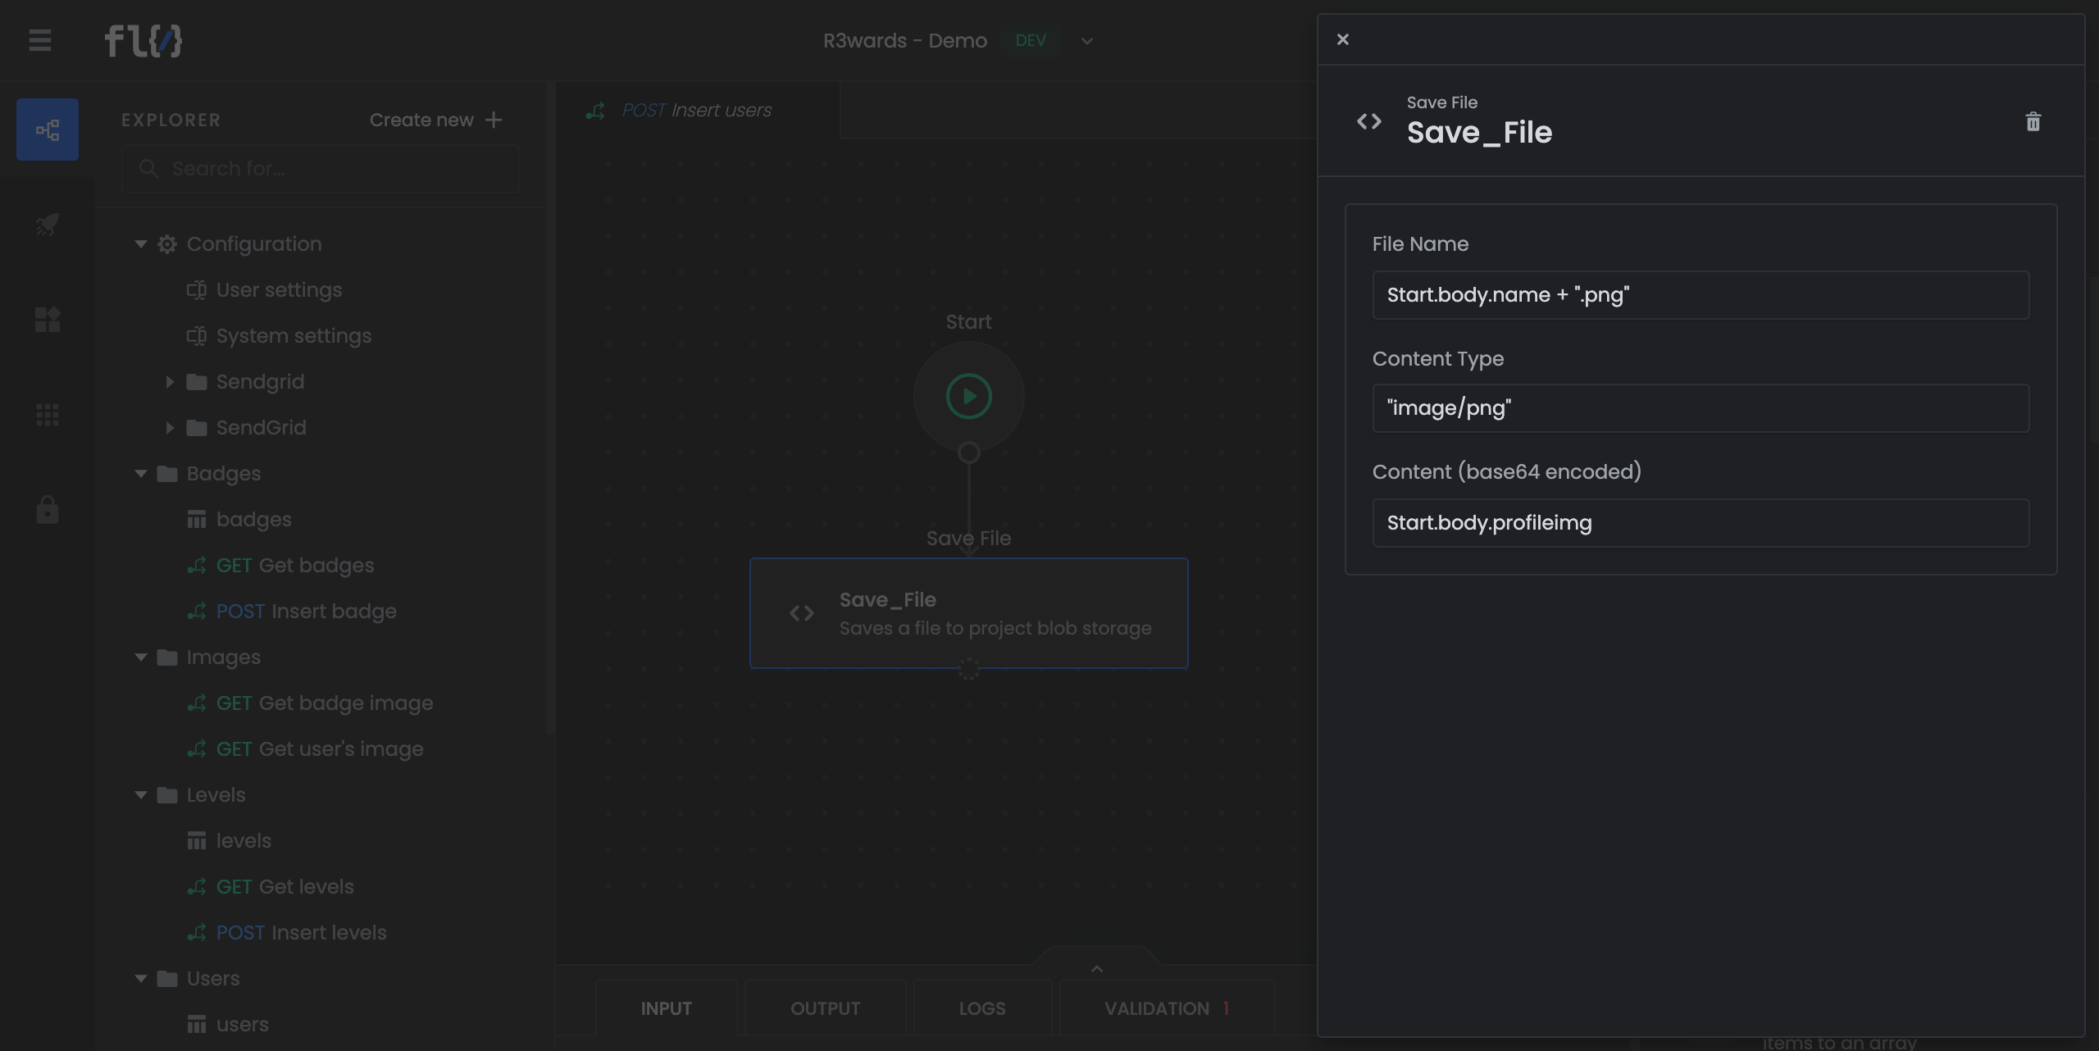Viewport: 2099px width, 1051px height.
Task: Click the Start play node icon
Action: [969, 397]
